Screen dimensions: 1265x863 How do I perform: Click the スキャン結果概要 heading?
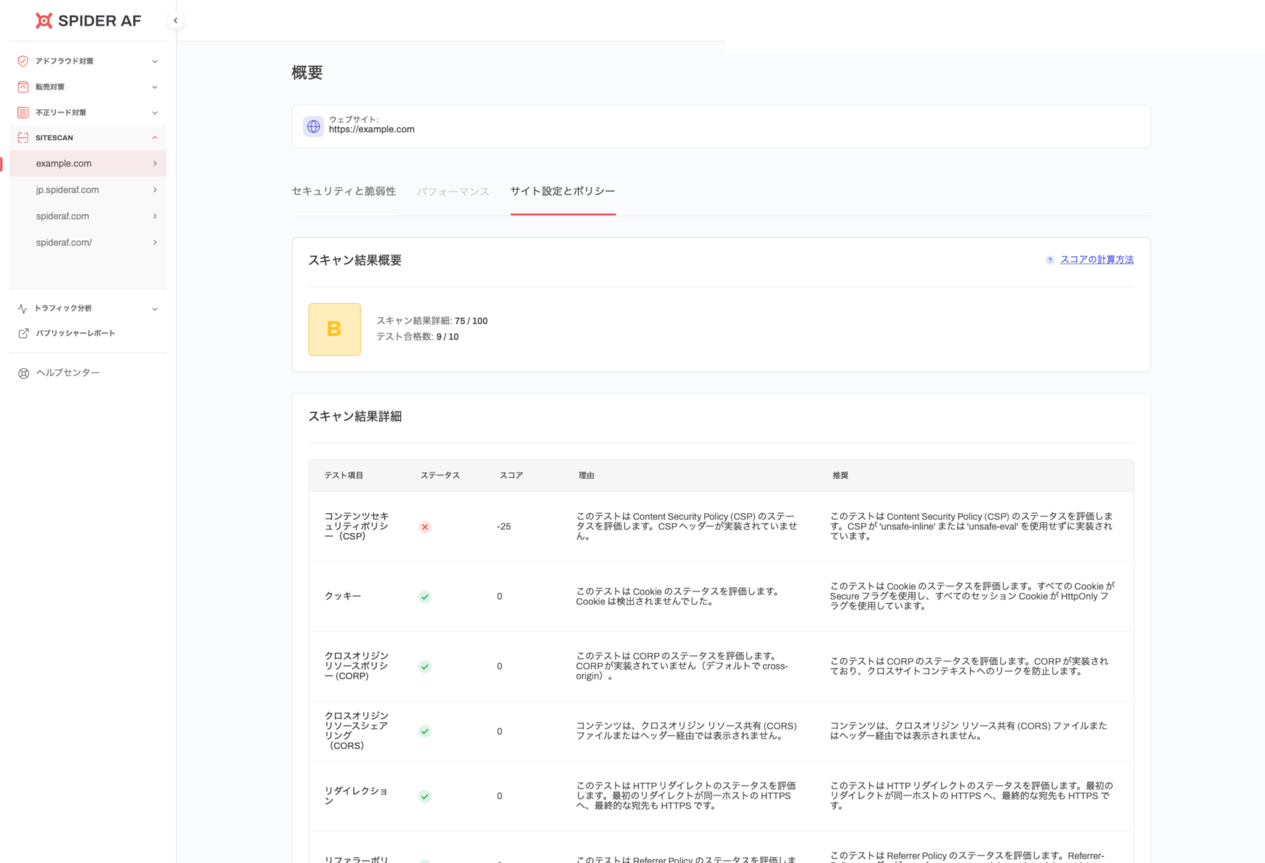(x=355, y=260)
